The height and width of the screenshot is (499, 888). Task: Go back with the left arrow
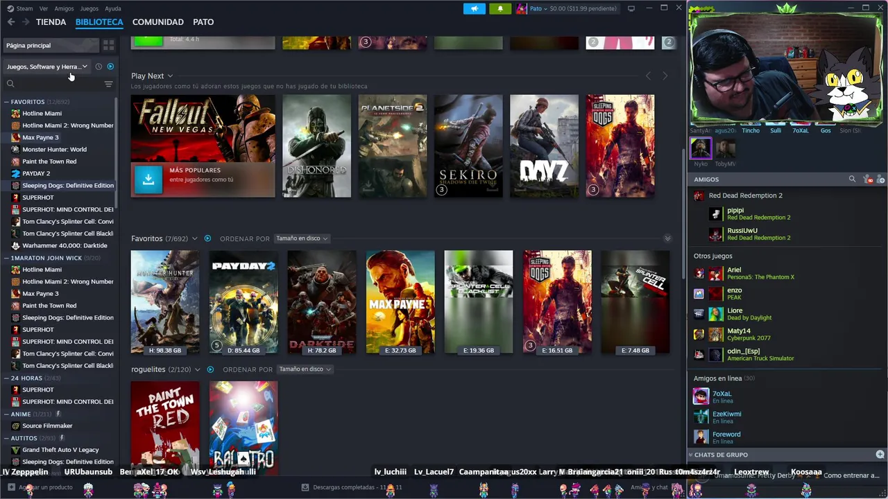pos(11,22)
